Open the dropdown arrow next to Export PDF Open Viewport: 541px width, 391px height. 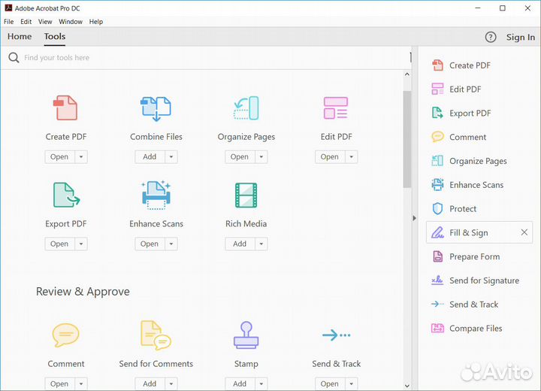81,244
